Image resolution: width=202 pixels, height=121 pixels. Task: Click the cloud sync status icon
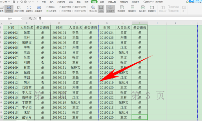pyautogui.click(x=187, y=2)
